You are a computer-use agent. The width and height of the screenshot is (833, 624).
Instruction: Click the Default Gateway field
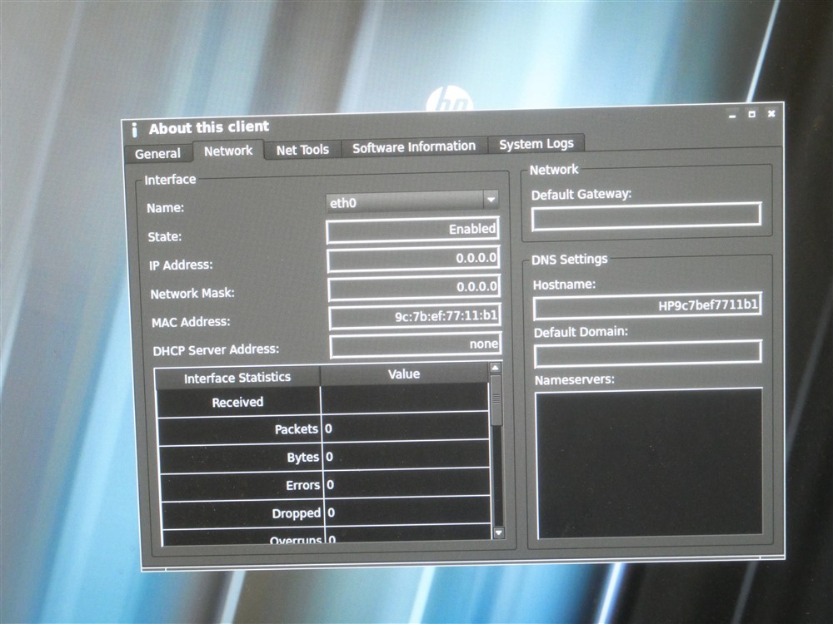tap(646, 215)
